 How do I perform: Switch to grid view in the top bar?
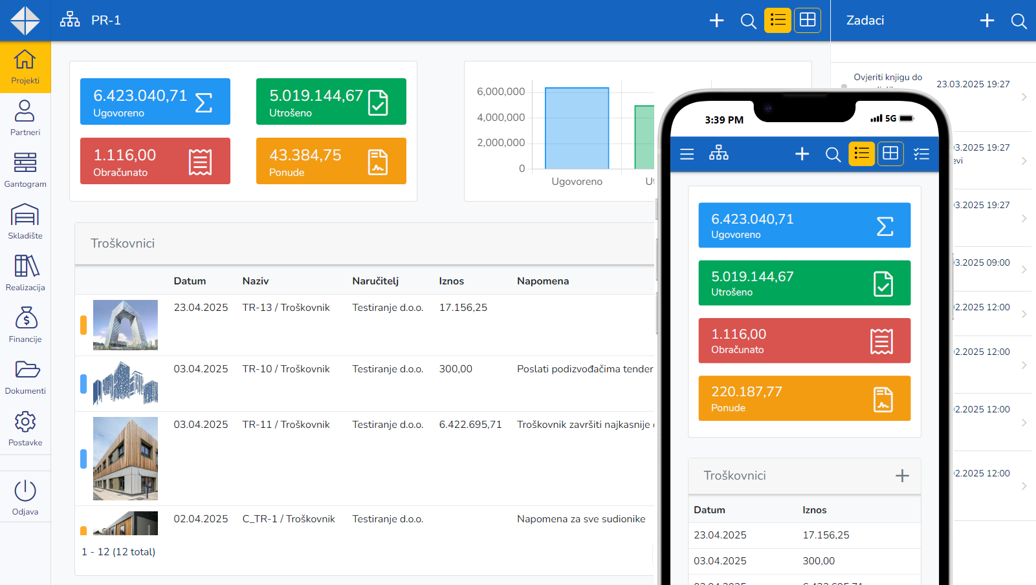807,20
